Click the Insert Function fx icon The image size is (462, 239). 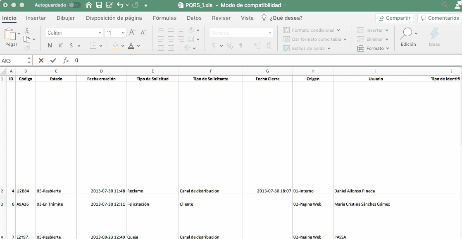[x=66, y=61]
